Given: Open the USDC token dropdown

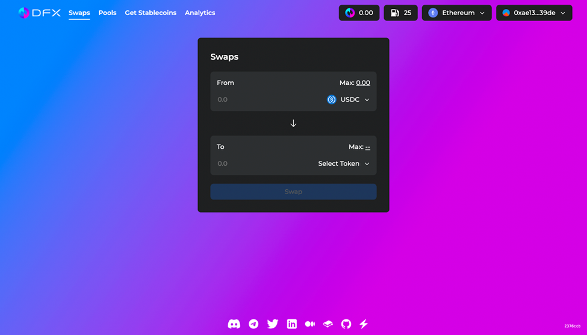Looking at the screenshot, I should pyautogui.click(x=349, y=100).
